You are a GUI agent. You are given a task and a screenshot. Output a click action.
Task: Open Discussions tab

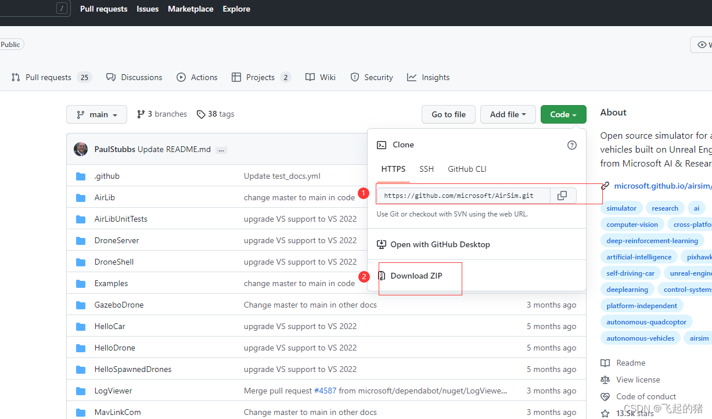pyautogui.click(x=134, y=77)
